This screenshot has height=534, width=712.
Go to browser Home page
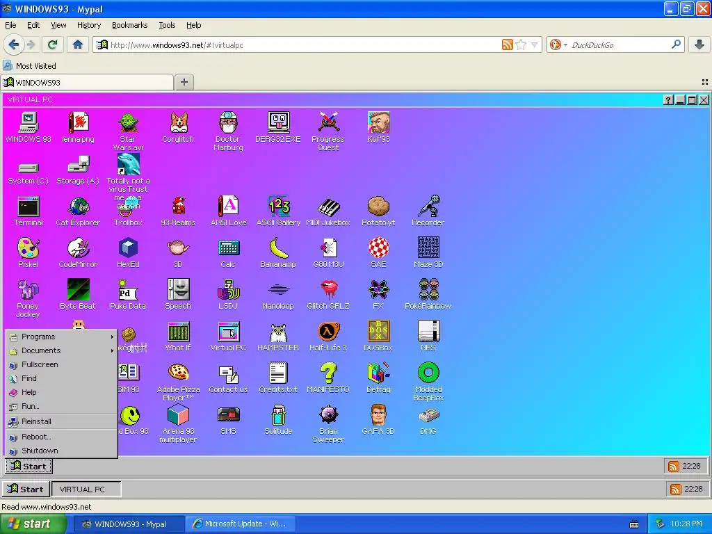[78, 44]
